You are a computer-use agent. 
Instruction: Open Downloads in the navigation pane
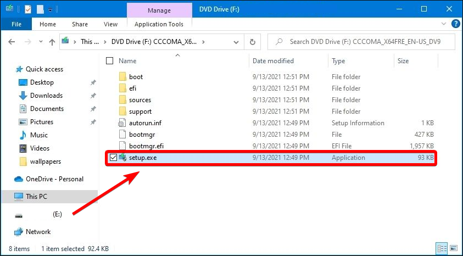(46, 96)
